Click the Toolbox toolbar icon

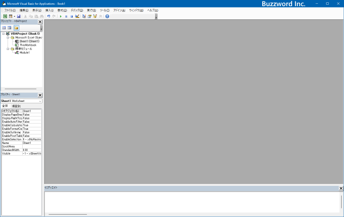(x=101, y=16)
